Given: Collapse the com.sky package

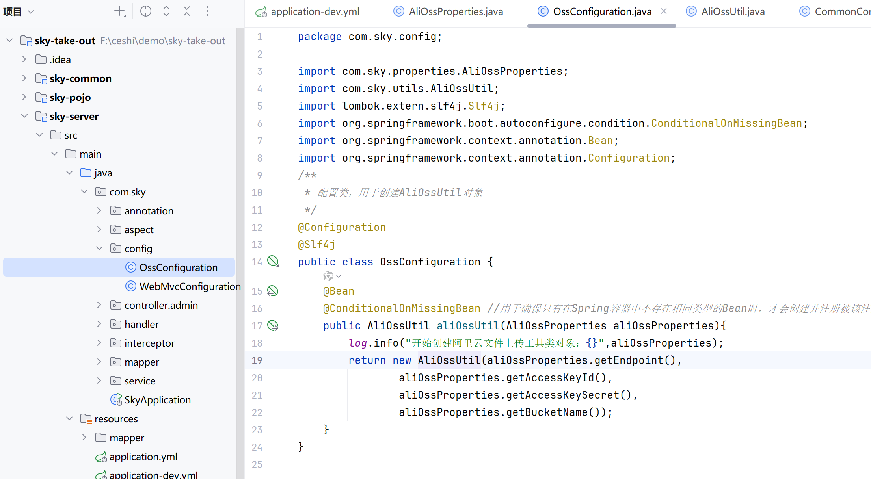Looking at the screenshot, I should 84,192.
